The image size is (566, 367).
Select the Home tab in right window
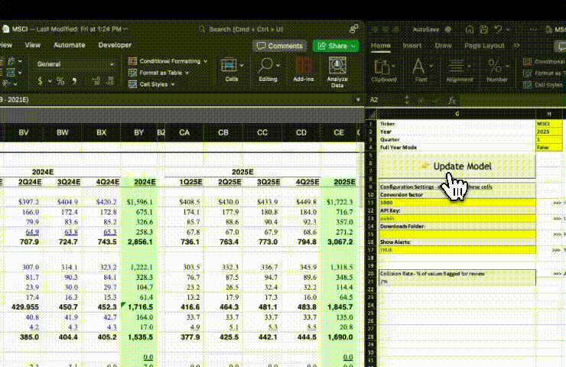[x=380, y=46]
